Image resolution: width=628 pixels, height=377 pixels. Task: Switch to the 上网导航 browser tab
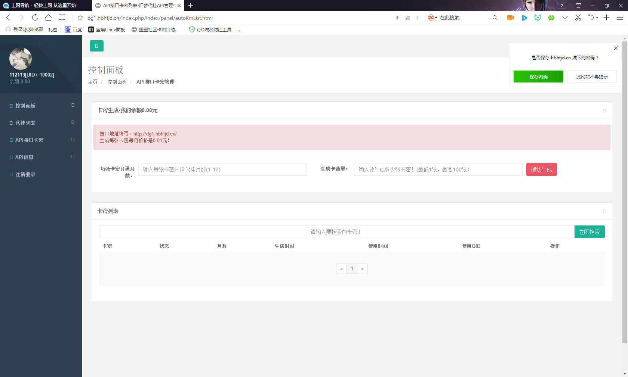pos(46,6)
